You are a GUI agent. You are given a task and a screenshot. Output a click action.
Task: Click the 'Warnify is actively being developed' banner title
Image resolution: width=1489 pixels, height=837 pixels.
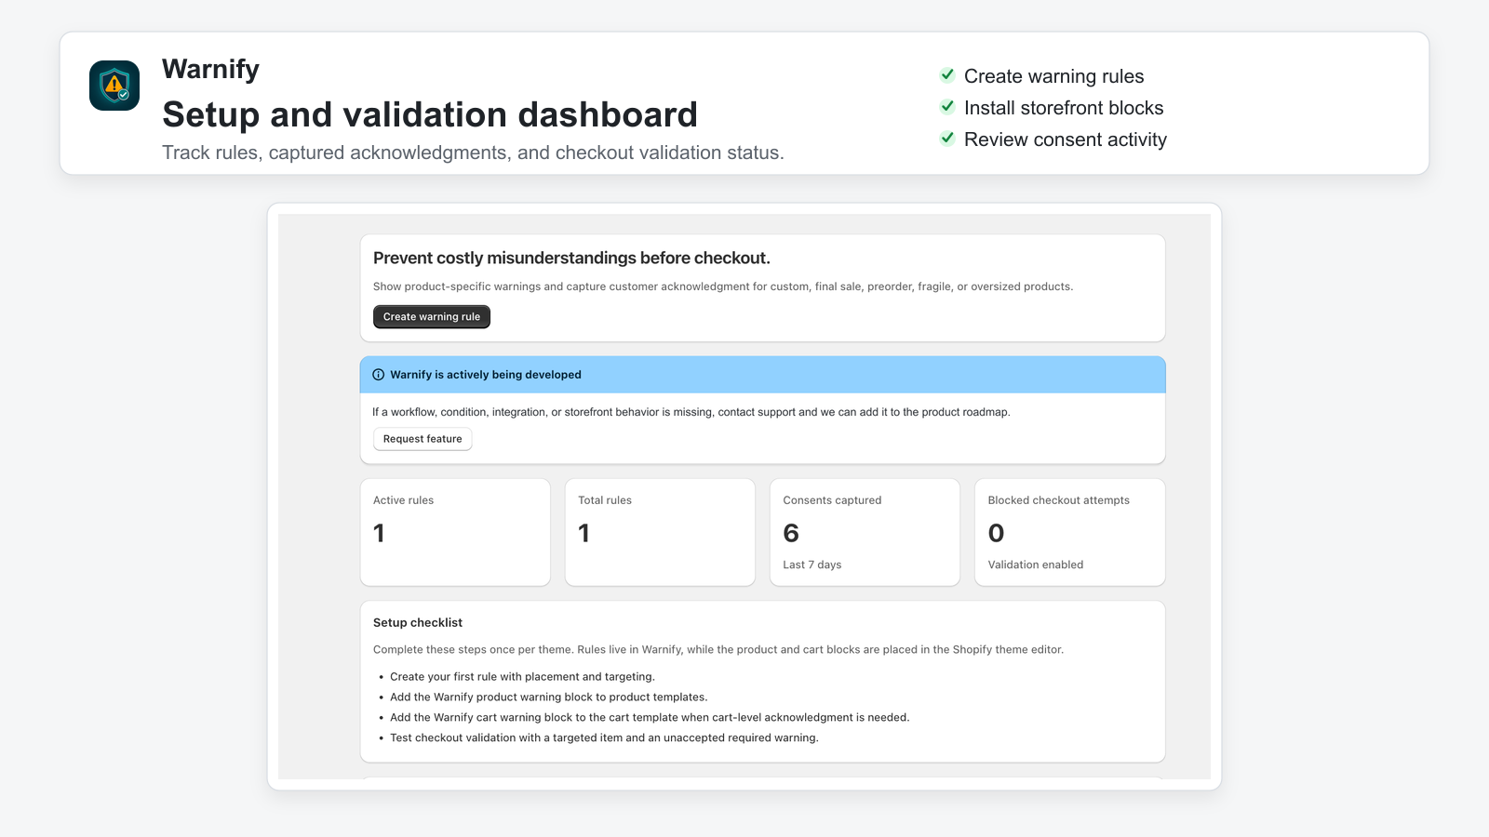(x=486, y=375)
